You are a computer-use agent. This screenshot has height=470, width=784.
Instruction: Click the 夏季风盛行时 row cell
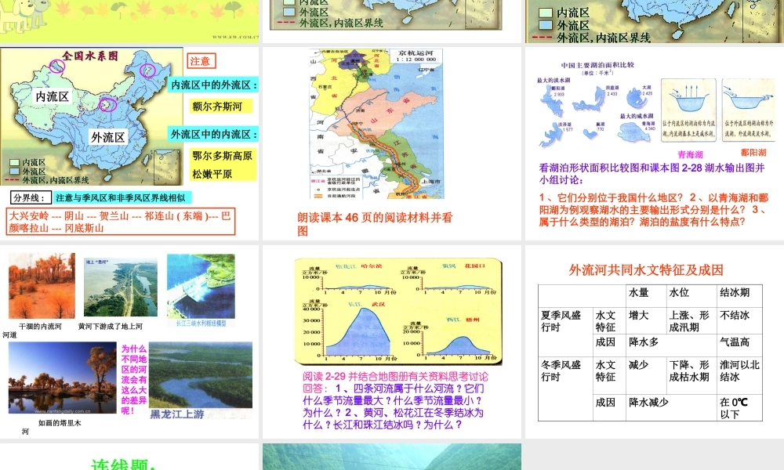(x=565, y=331)
